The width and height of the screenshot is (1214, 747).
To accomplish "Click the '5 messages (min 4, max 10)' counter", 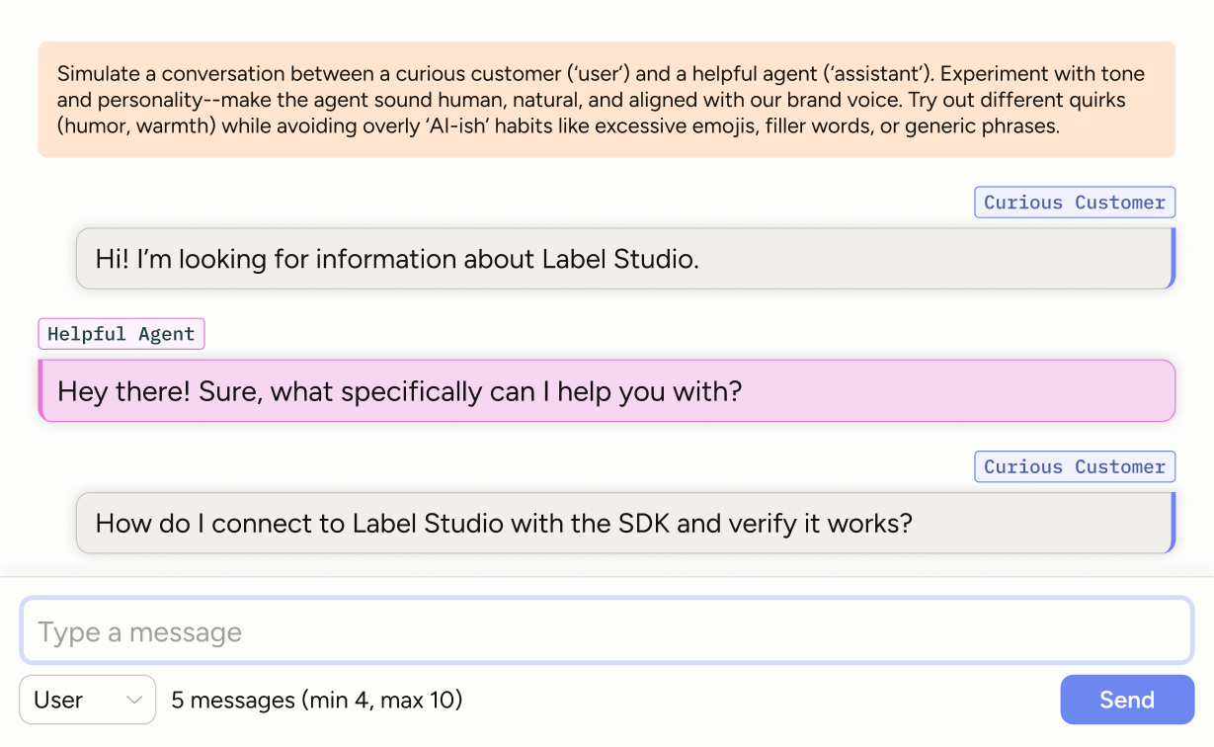I will click(x=316, y=700).
